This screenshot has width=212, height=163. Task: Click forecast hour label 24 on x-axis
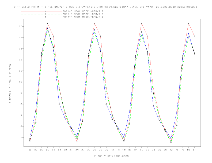point(77,150)
